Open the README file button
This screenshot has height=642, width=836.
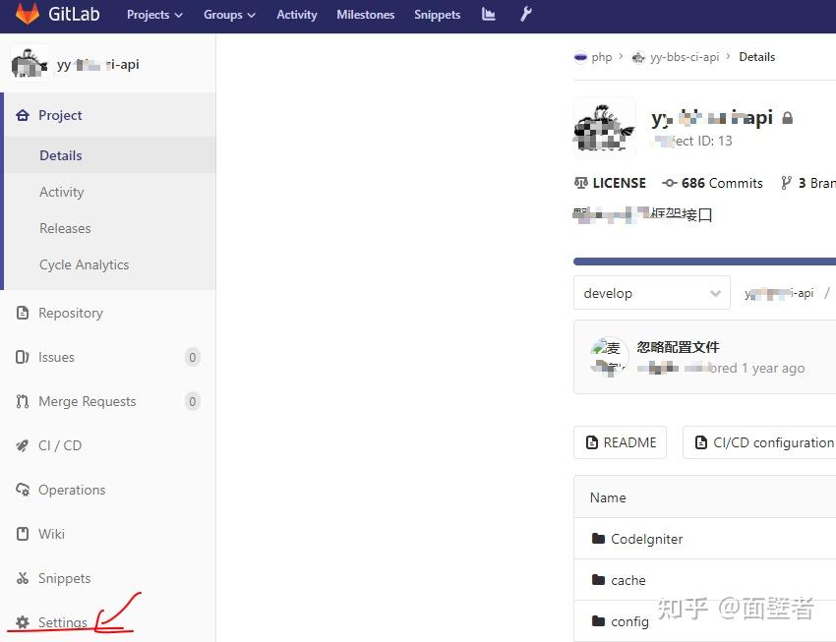click(620, 442)
